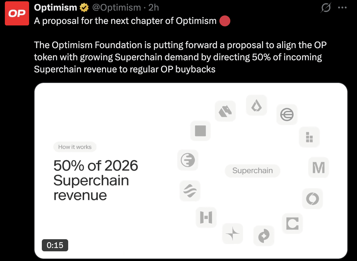
Task: Click the 2h timestamp of the post
Action: (153, 8)
